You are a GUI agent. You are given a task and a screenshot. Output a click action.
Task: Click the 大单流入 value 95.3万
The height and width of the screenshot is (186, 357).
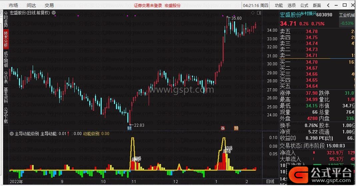[x=336, y=159]
